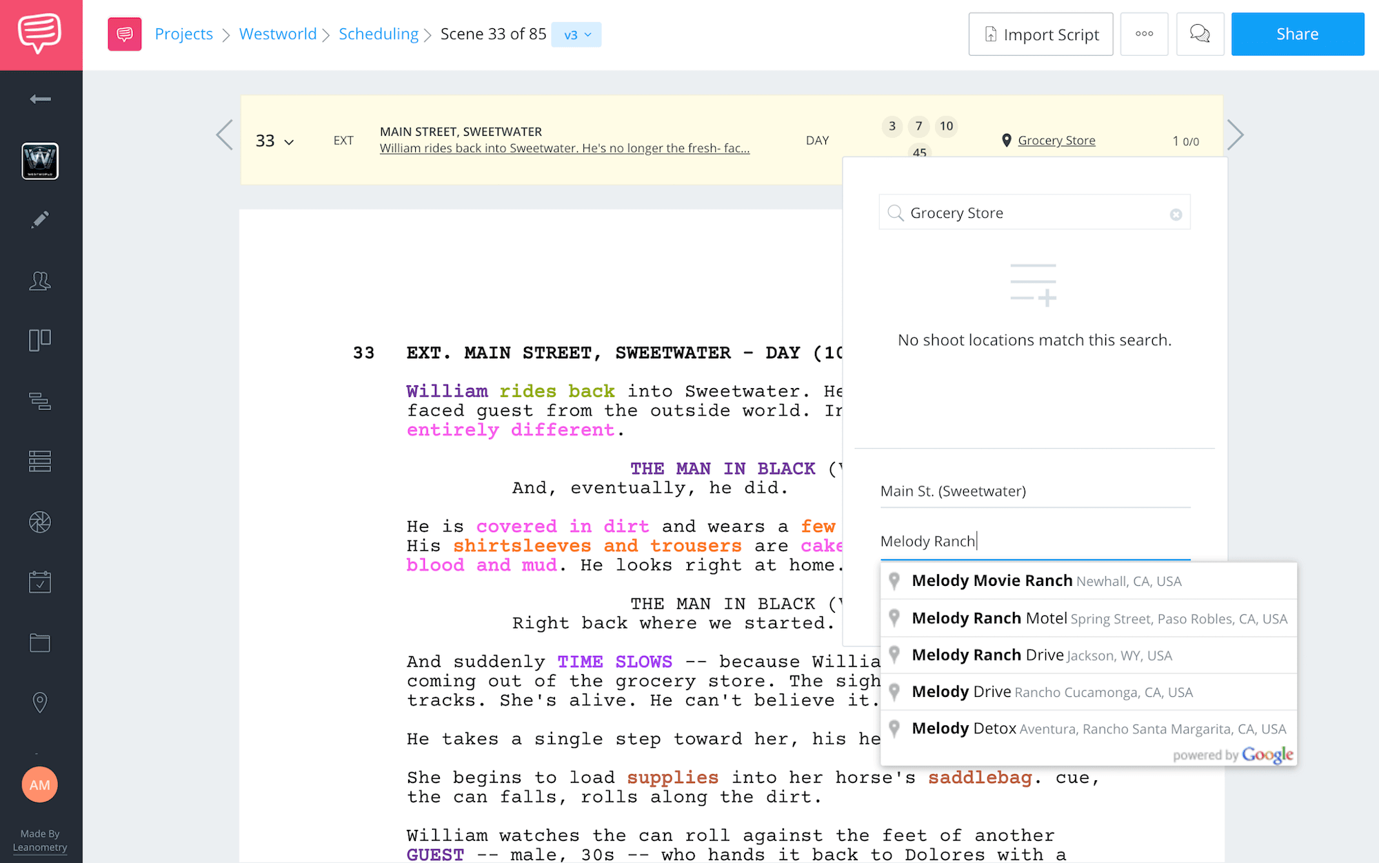Open the three-dots more options menu

pos(1144,34)
